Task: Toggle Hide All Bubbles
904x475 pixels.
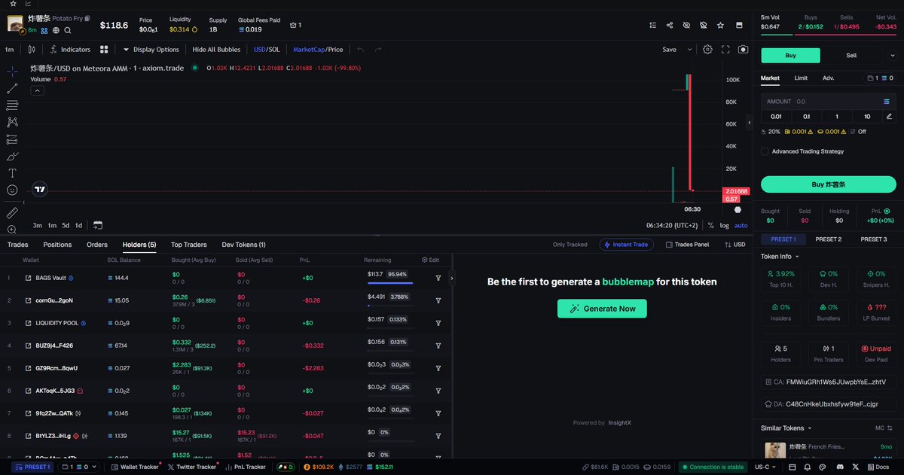Action: coord(216,50)
